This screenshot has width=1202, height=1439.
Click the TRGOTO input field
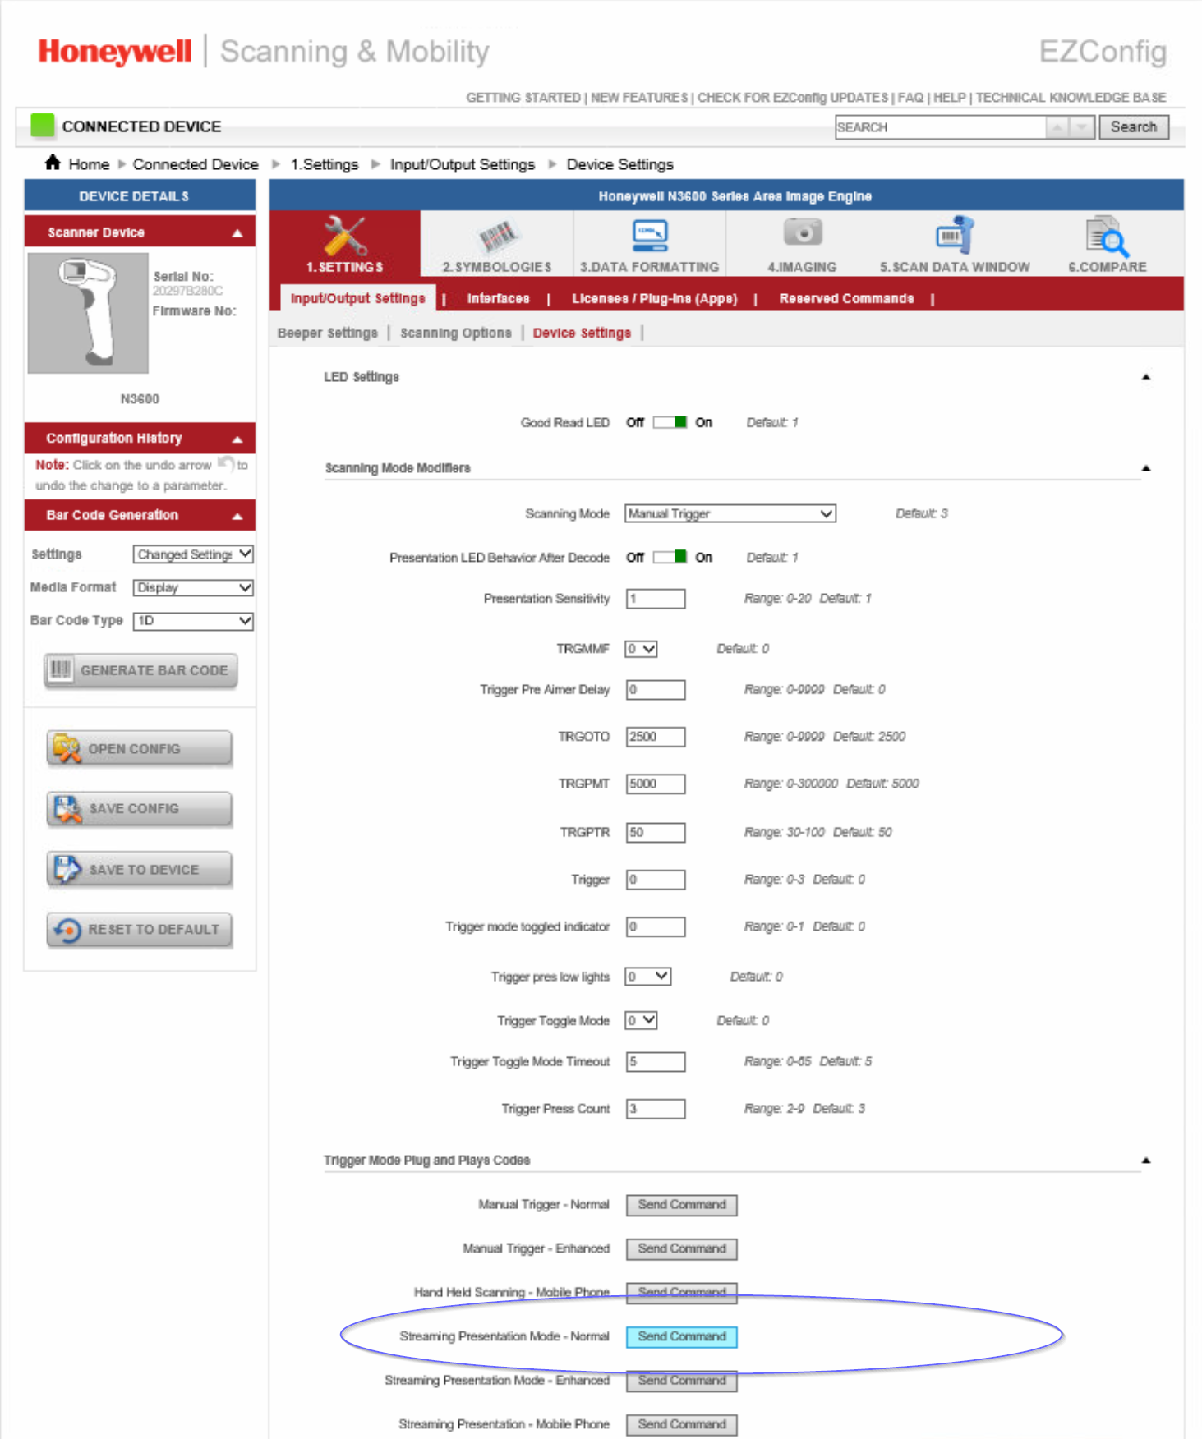click(655, 737)
